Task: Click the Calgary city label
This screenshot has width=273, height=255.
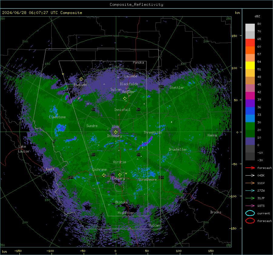Action: click(118, 178)
